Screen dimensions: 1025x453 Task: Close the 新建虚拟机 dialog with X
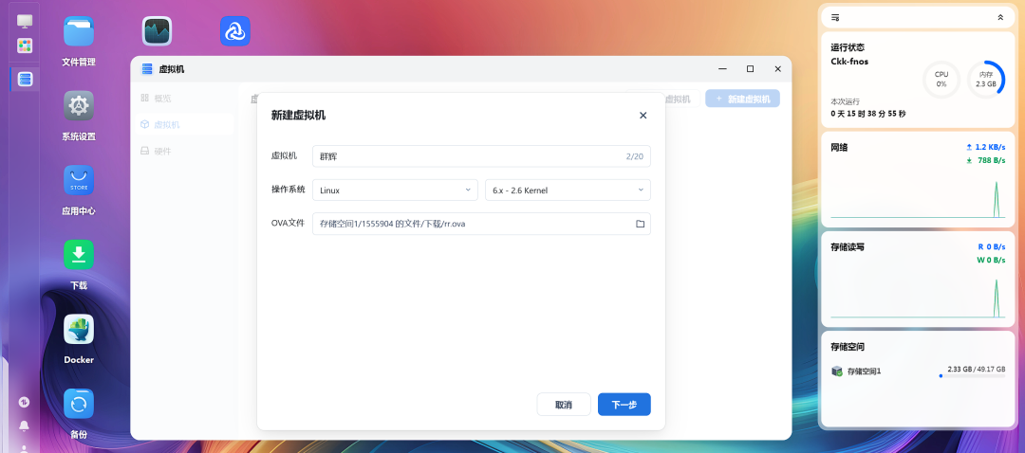643,116
